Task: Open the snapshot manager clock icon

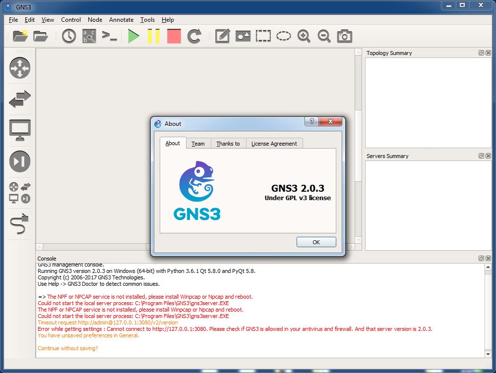Action: [x=69, y=36]
